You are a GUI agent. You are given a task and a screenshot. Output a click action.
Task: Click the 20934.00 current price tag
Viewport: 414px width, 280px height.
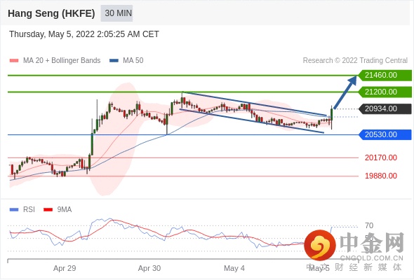click(385, 108)
